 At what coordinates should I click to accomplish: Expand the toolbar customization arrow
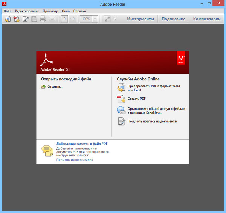point(115,19)
